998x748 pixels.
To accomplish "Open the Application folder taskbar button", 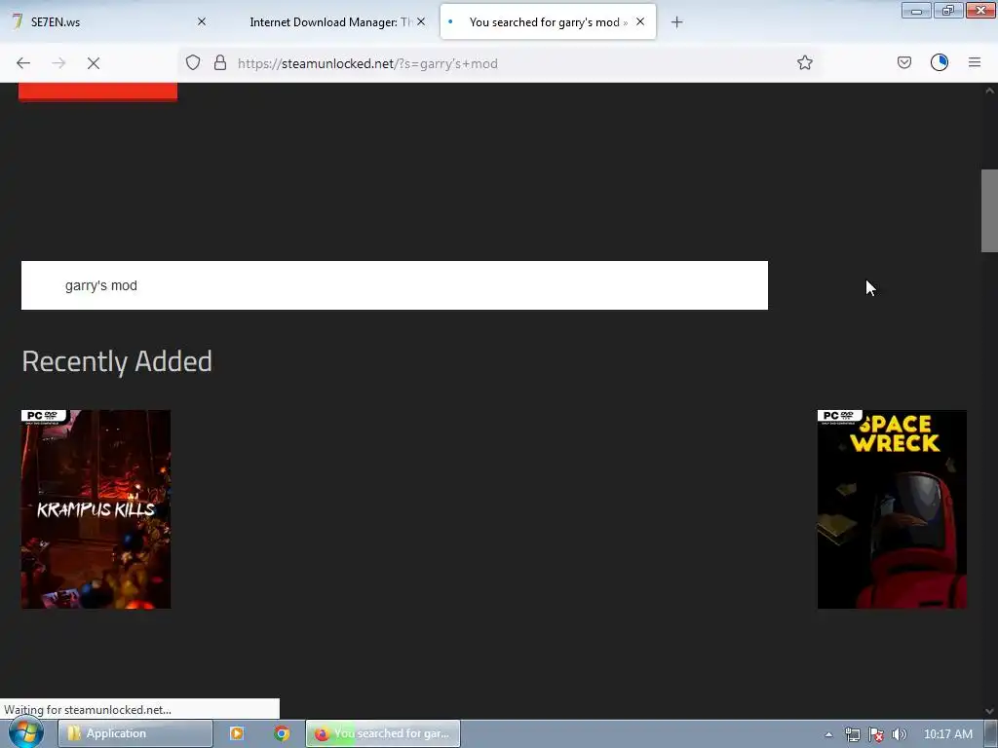I will click(135, 733).
